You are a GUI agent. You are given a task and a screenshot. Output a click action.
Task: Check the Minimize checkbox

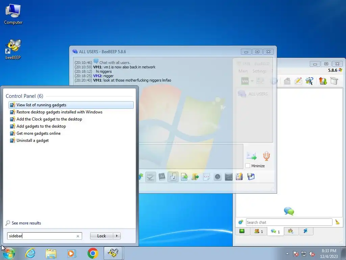(x=248, y=166)
